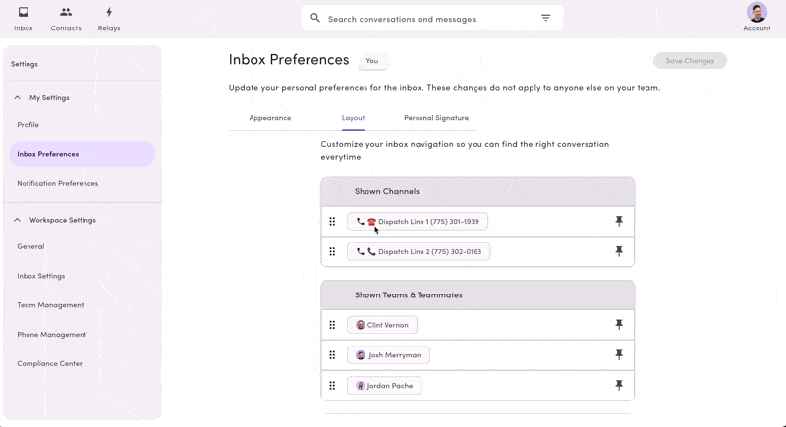Open the search filter icon

546,18
